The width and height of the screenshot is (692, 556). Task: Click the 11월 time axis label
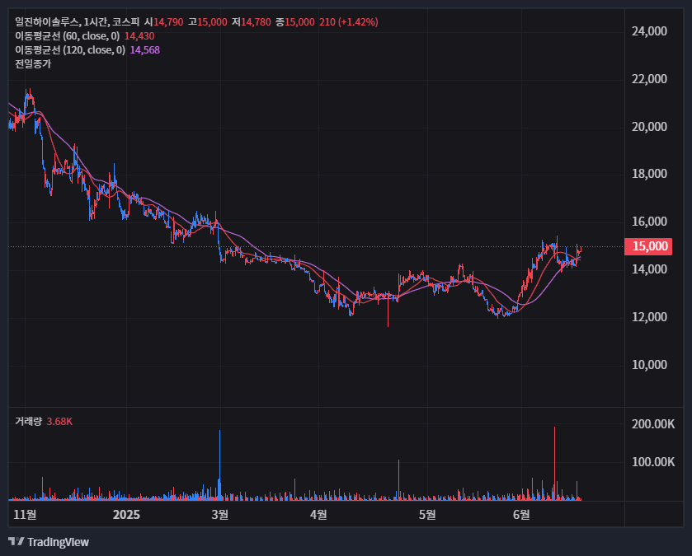point(25,515)
